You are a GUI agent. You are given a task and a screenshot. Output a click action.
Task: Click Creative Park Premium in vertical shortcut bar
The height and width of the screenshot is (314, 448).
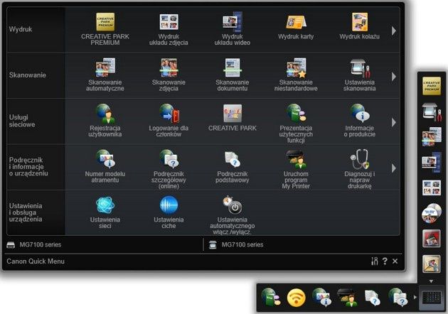432,86
